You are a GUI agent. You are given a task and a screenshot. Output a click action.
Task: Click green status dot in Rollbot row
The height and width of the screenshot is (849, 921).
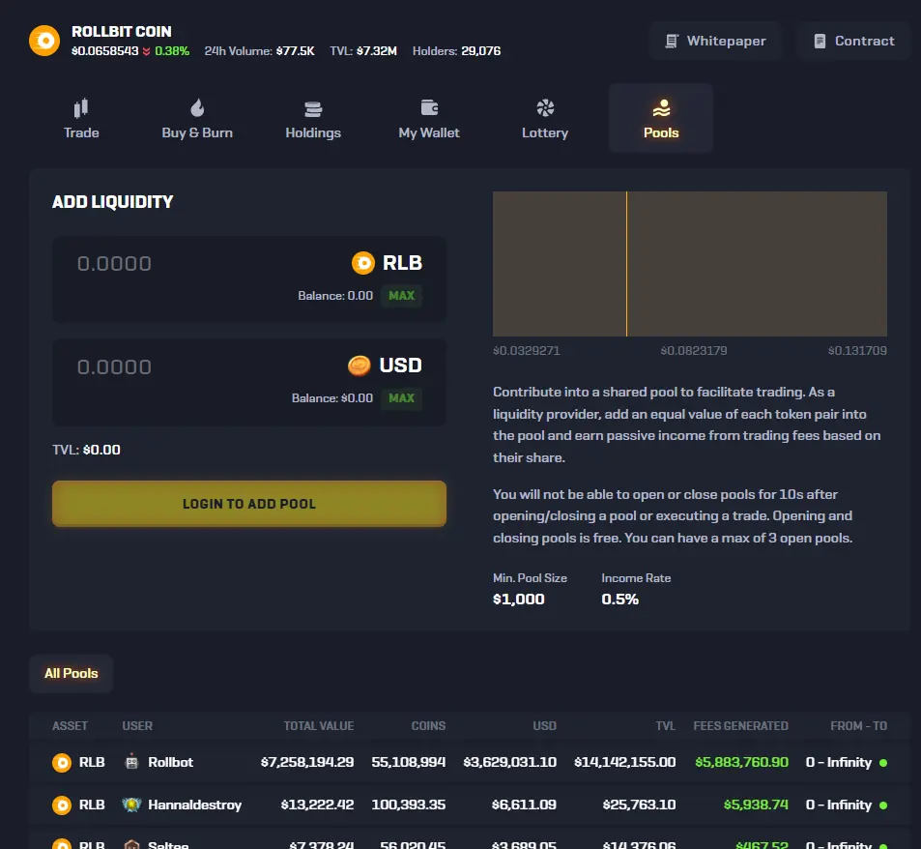(882, 763)
